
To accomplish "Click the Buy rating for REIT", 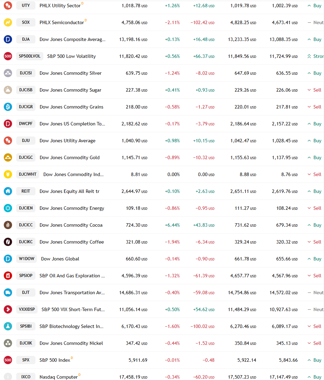I will pos(314,191).
